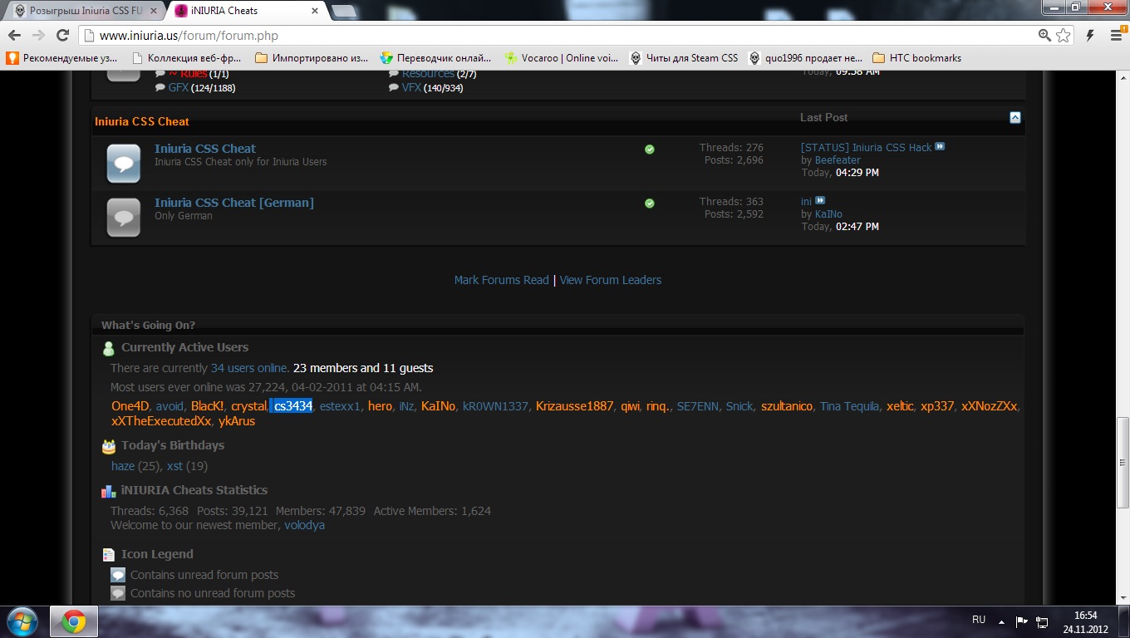Image resolution: width=1130 pixels, height=638 pixels.
Task: Open user SE7ENN's profile
Action: [698, 406]
